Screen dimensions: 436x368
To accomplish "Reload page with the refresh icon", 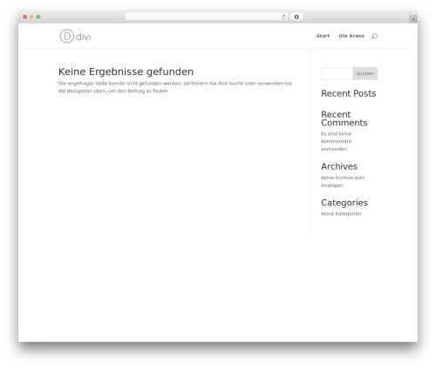I will point(283,17).
